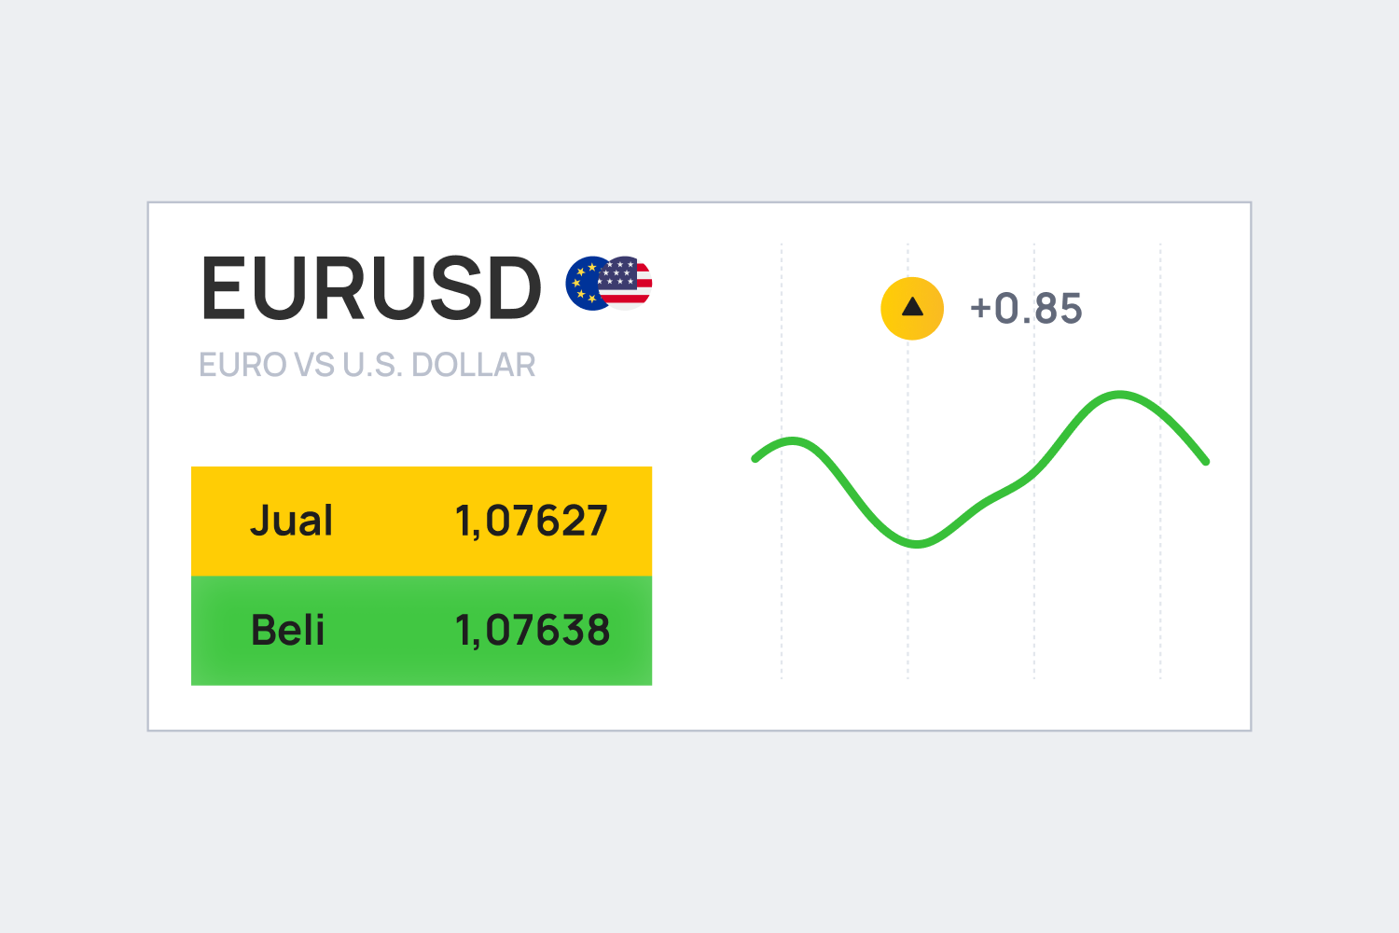The height and width of the screenshot is (933, 1399).
Task: Click the green chart line's lowest trough
Action: (x=917, y=542)
